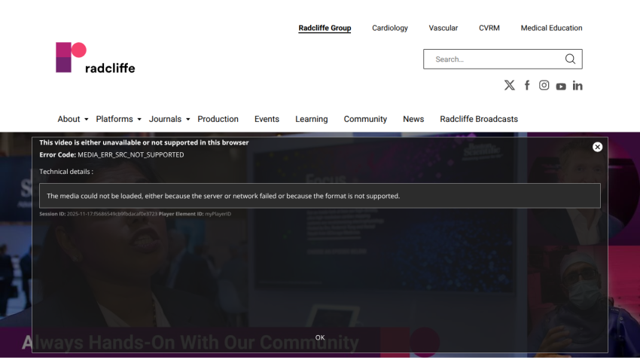This screenshot has height=360, width=640.
Task: Go to the Learning page
Action: 312,119
